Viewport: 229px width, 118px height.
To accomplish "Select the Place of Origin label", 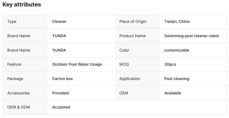I will (x=133, y=22).
